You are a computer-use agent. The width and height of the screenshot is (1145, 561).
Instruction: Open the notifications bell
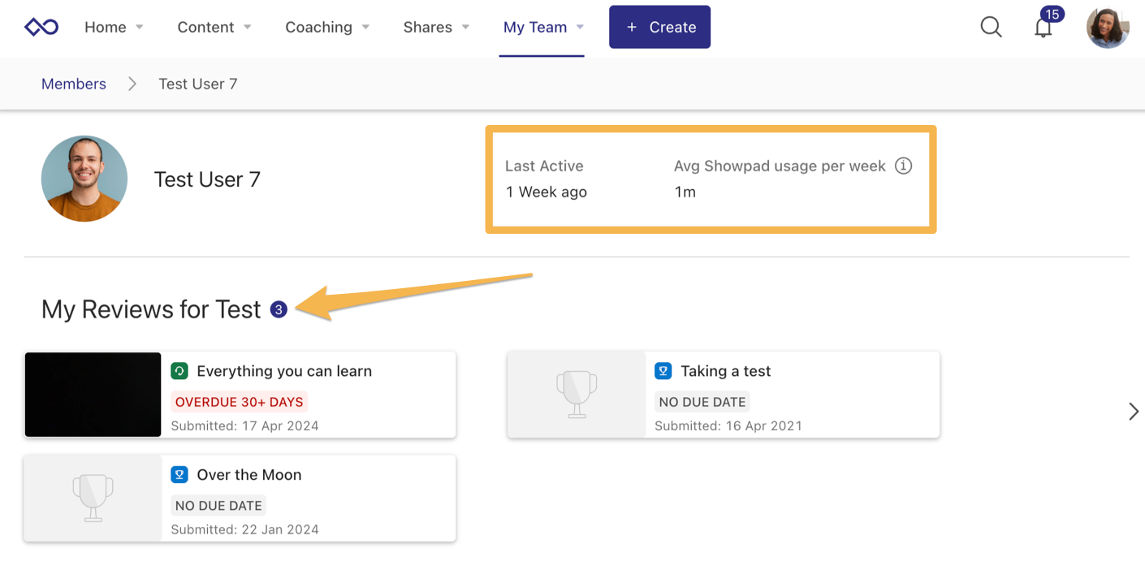click(1043, 28)
